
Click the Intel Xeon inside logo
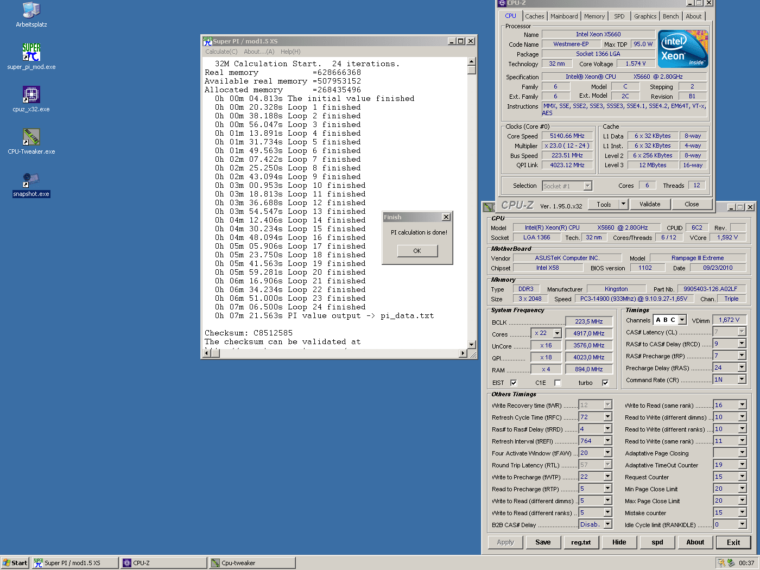(682, 49)
